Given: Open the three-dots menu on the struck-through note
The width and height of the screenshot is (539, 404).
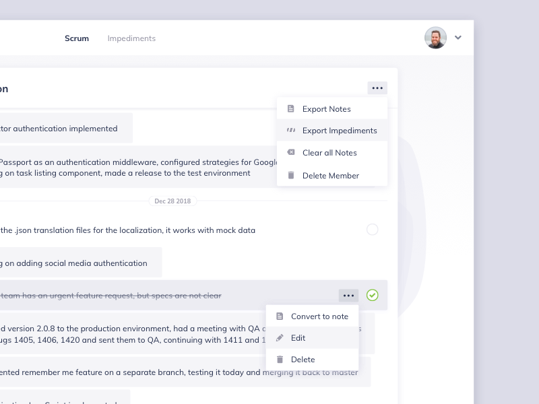Looking at the screenshot, I should click(x=348, y=295).
